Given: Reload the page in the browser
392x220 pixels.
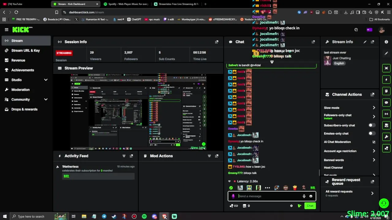Looking at the screenshot, I should pyautogui.click(x=16, y=12).
